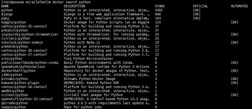Click the [OK] automated marker for kaggle/python
The image size is (252, 109).
[235, 22]
